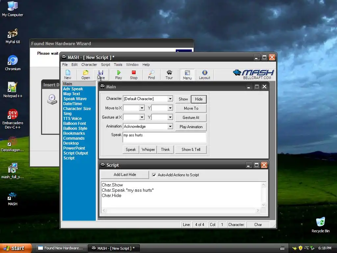Select Character Size in the sidebar

77,109
